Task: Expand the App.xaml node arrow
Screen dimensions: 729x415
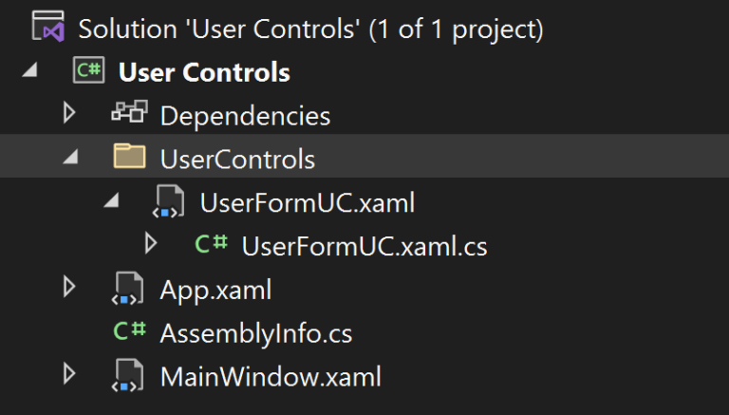Action: click(x=69, y=287)
